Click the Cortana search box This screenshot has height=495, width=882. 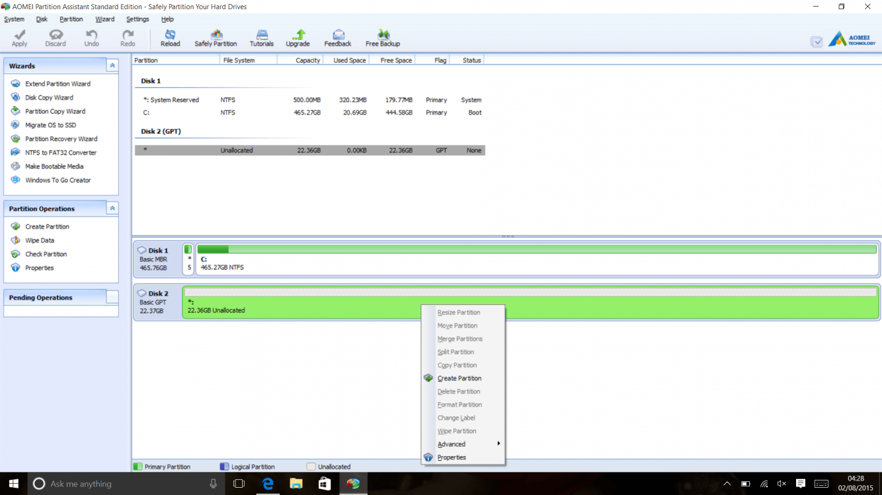click(x=126, y=484)
